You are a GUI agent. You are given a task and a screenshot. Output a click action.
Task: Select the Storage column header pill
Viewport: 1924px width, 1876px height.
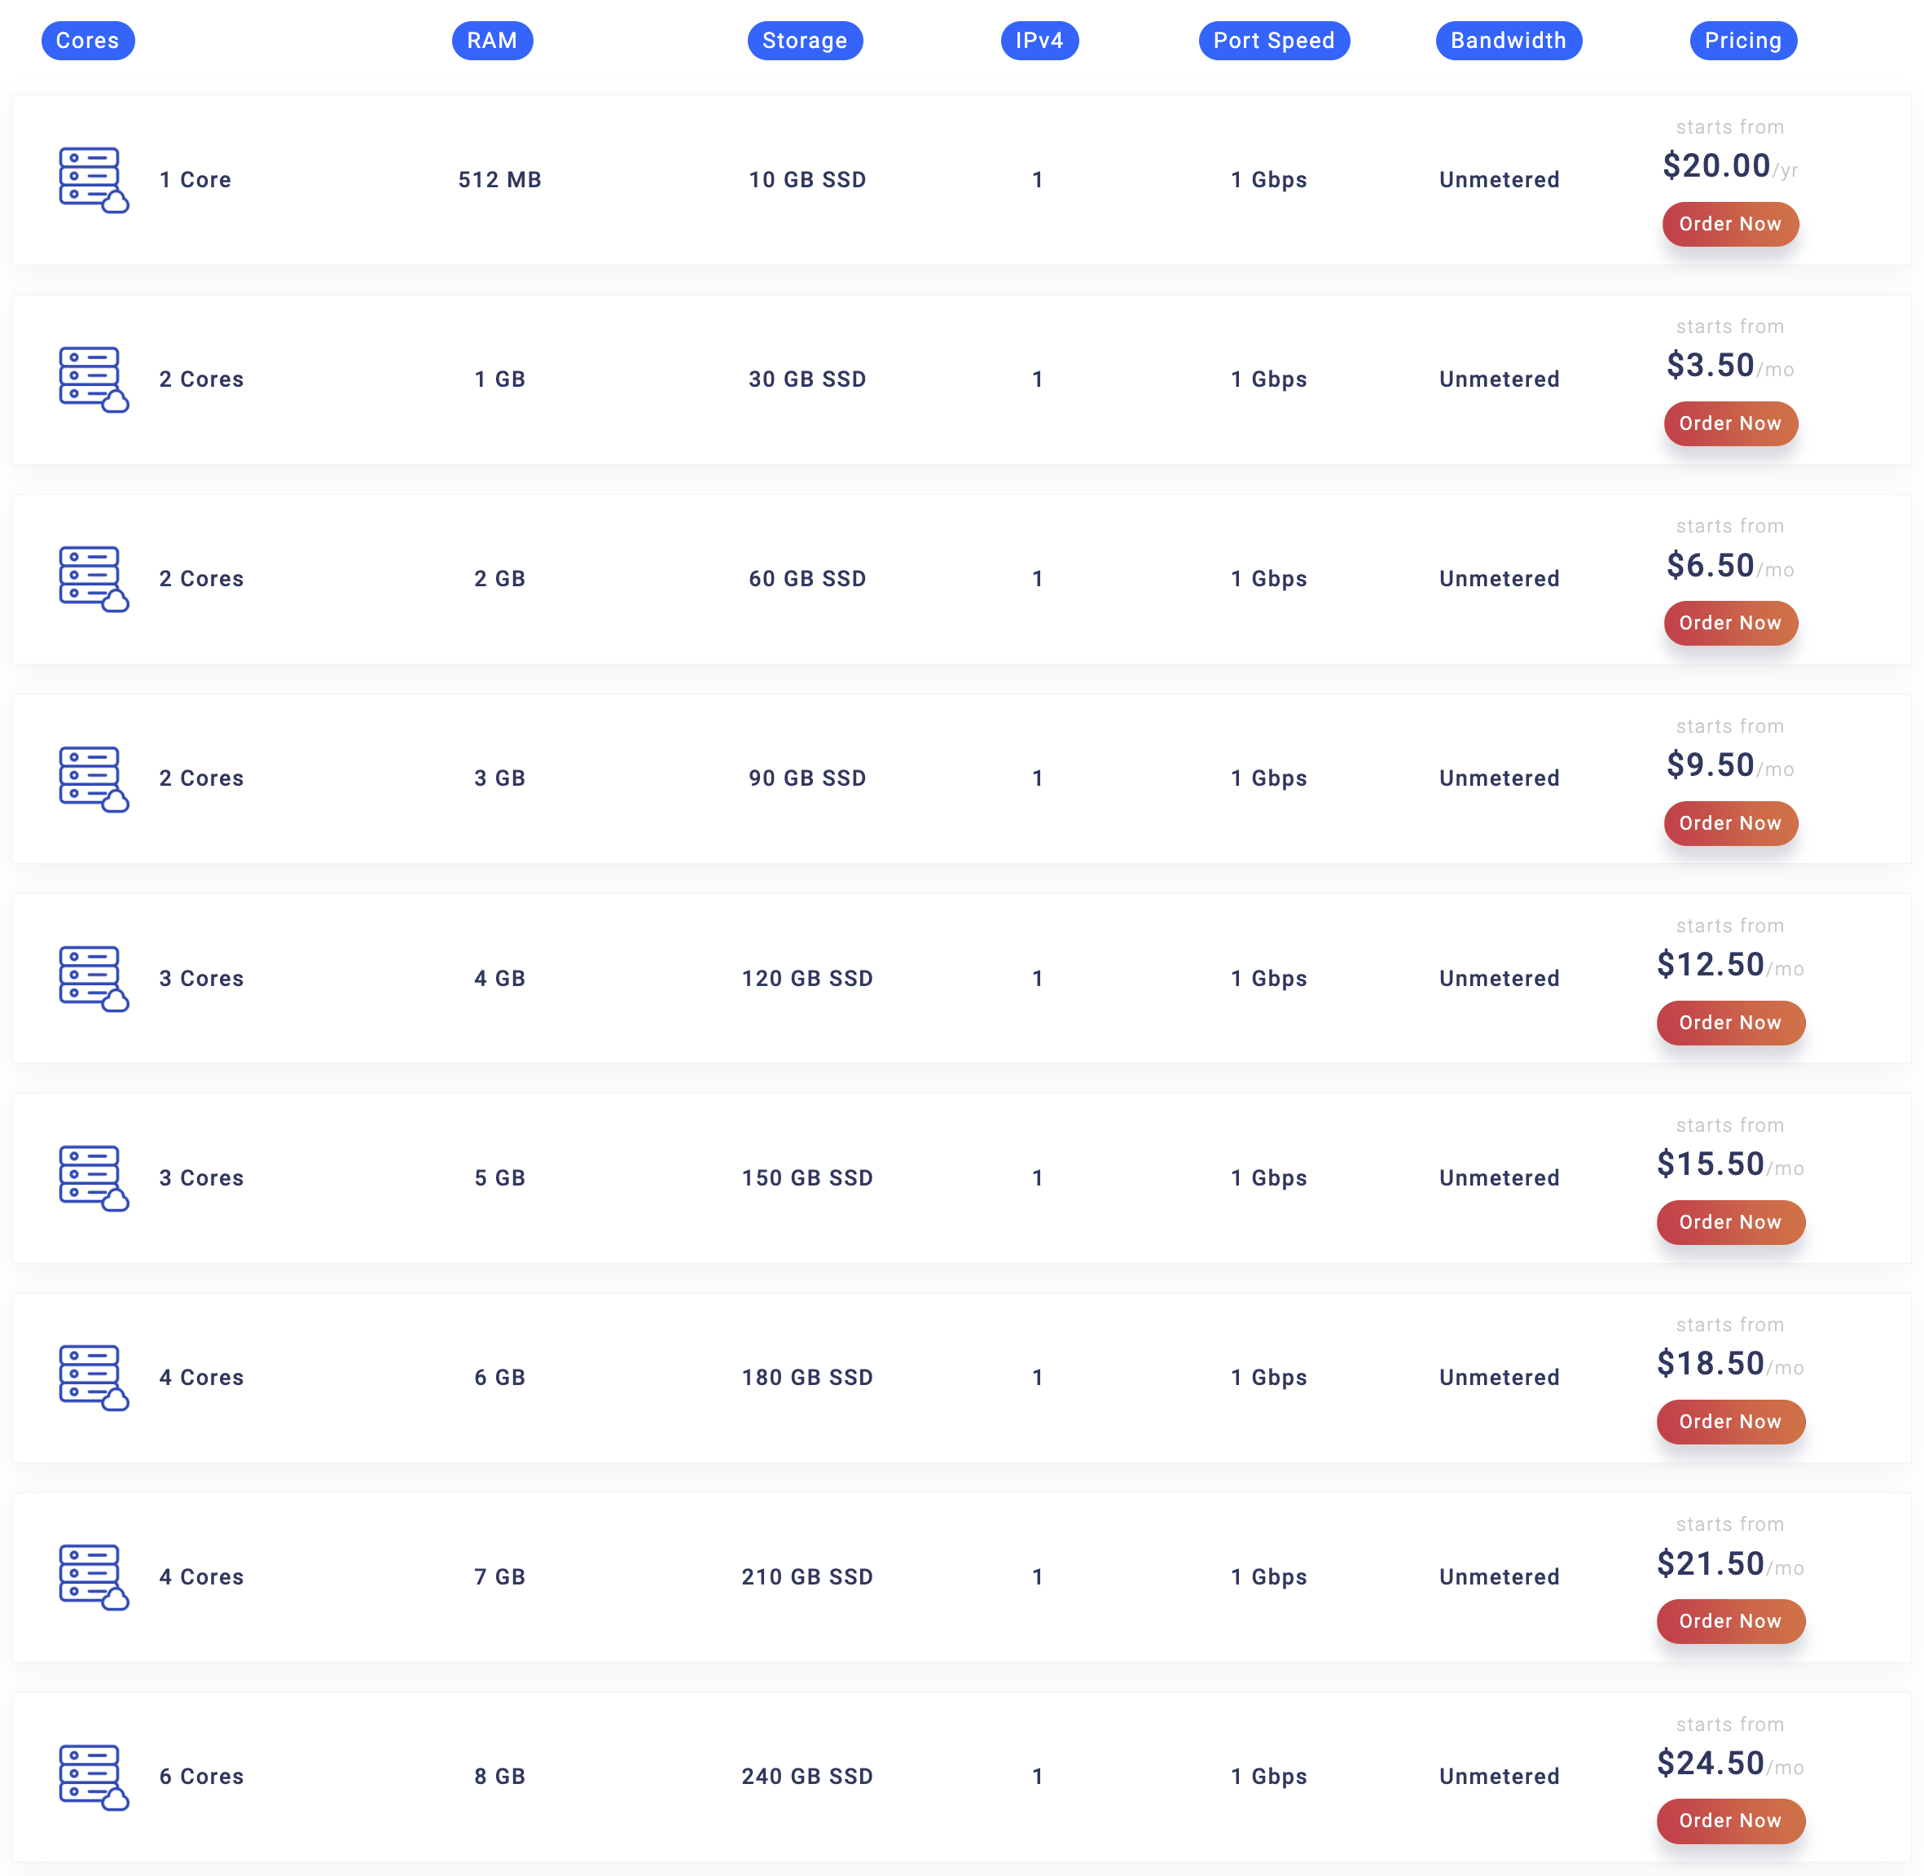(804, 41)
